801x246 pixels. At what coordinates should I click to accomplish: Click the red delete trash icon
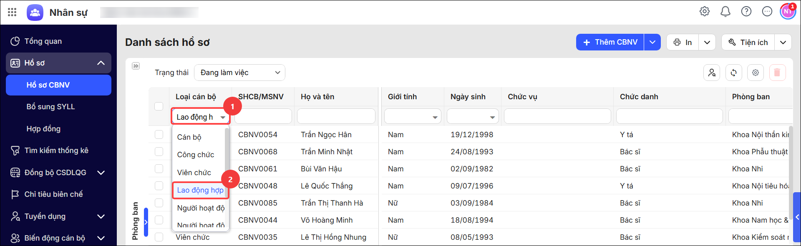(777, 73)
